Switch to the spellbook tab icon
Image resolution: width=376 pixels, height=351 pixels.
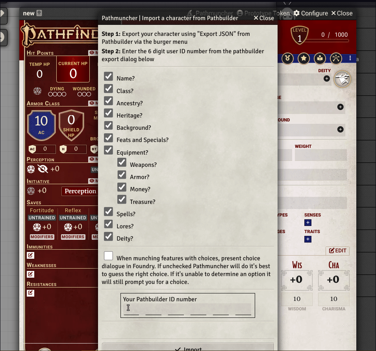(320, 58)
